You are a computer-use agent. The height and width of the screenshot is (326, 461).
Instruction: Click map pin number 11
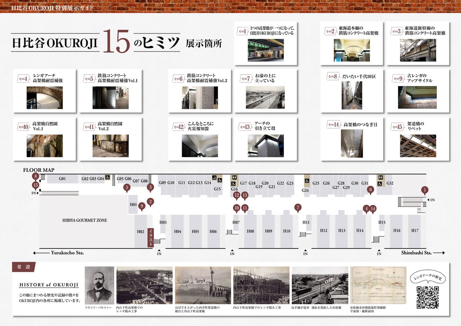tap(245, 209)
